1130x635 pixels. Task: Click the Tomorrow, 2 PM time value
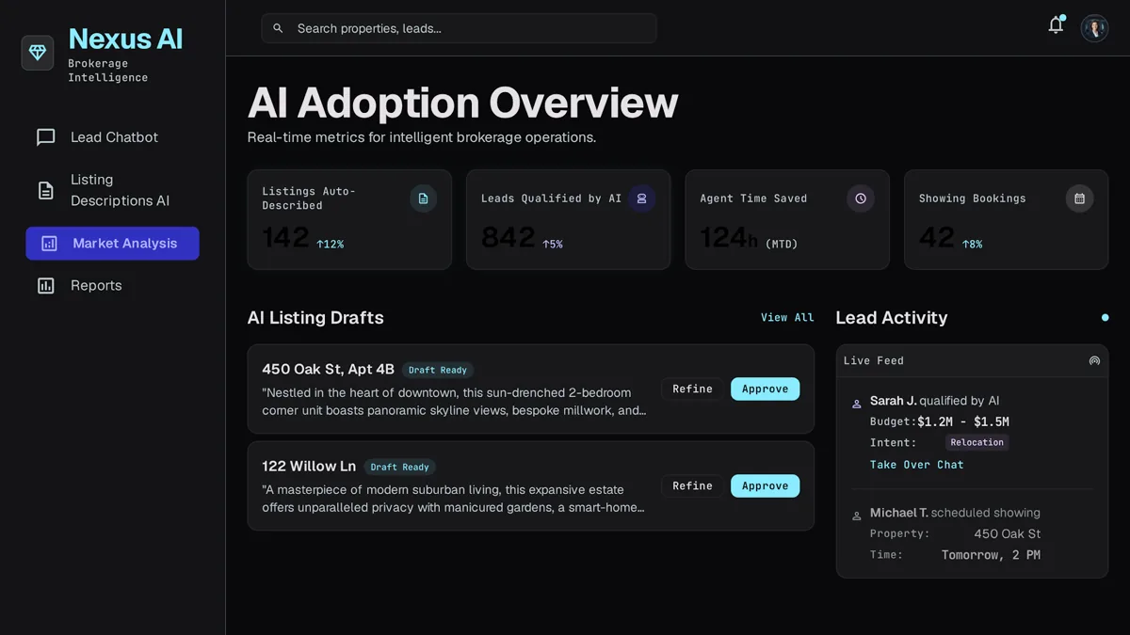coord(991,556)
